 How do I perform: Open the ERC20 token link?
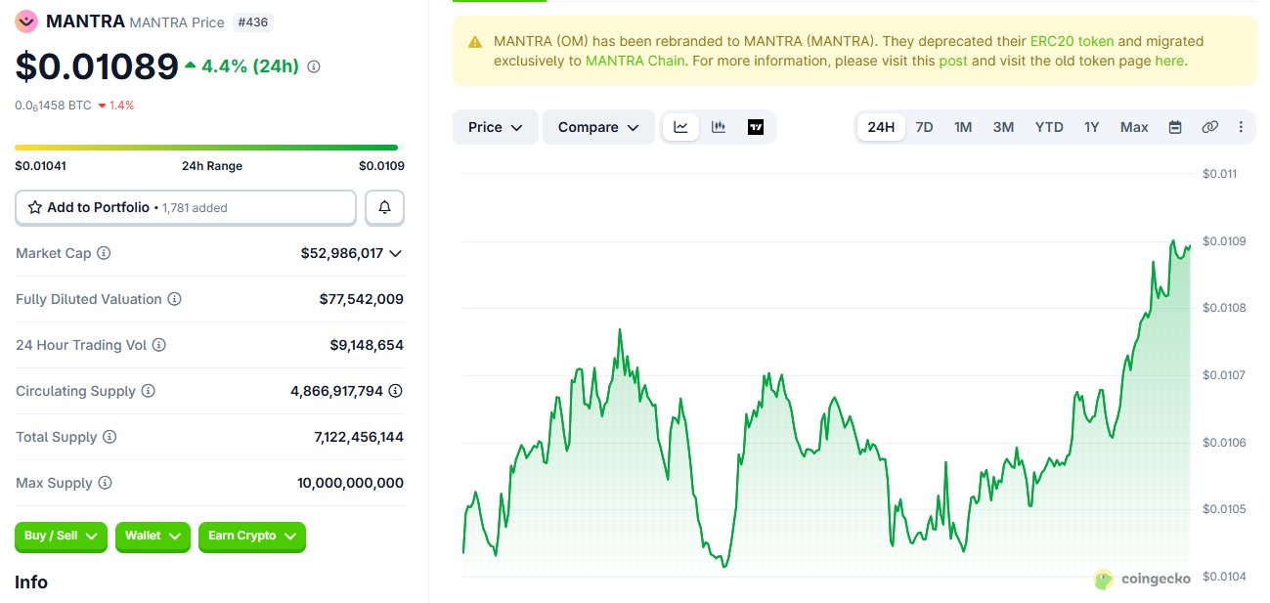[1072, 41]
